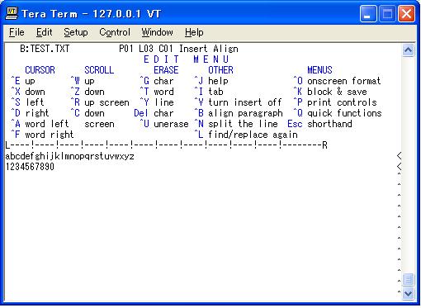Click the scrollbar up arrow
This screenshot has width=421, height=308.
tap(408, 50)
